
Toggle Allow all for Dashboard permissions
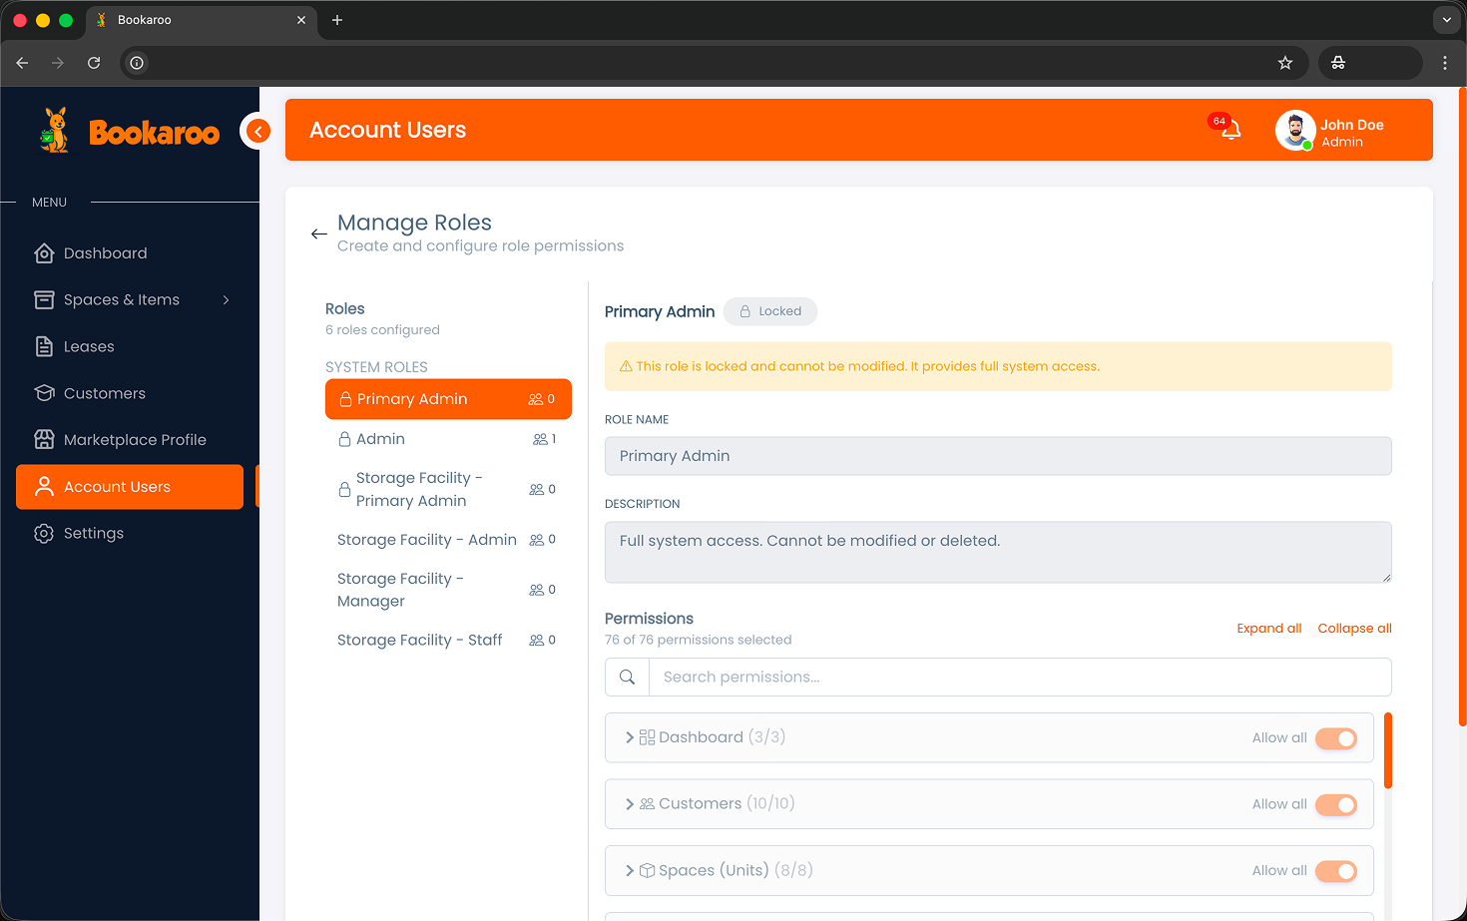coord(1335,738)
